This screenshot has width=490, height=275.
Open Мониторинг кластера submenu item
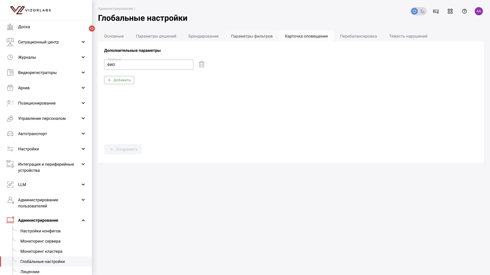[x=41, y=251]
